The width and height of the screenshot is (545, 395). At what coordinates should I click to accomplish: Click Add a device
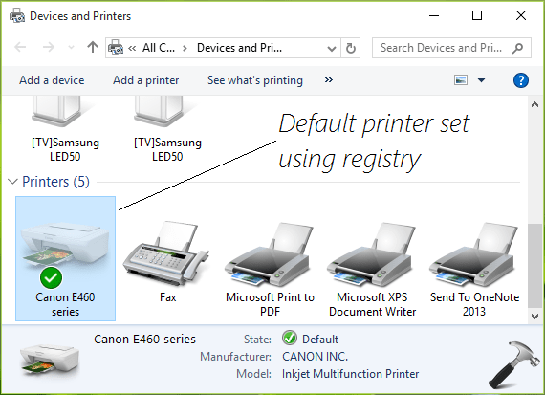click(52, 80)
